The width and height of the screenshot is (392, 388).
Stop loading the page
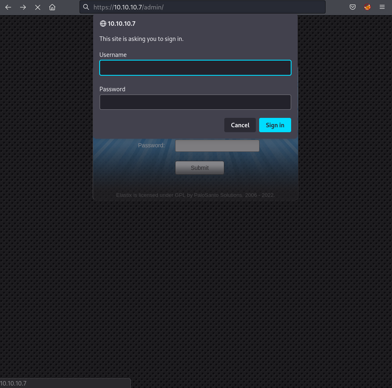click(38, 7)
